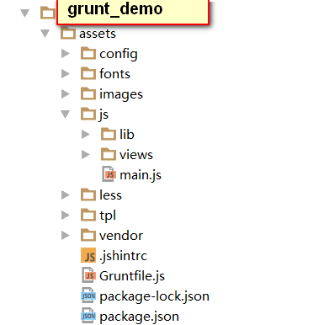Expand the fonts folder arrow
The width and height of the screenshot is (313, 325).
click(x=66, y=74)
